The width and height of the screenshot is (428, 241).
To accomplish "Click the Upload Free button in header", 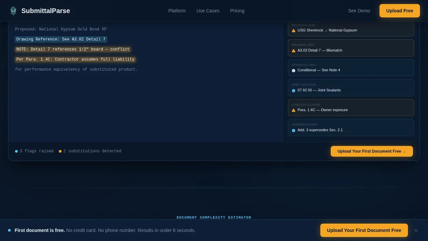I will pyautogui.click(x=400, y=11).
